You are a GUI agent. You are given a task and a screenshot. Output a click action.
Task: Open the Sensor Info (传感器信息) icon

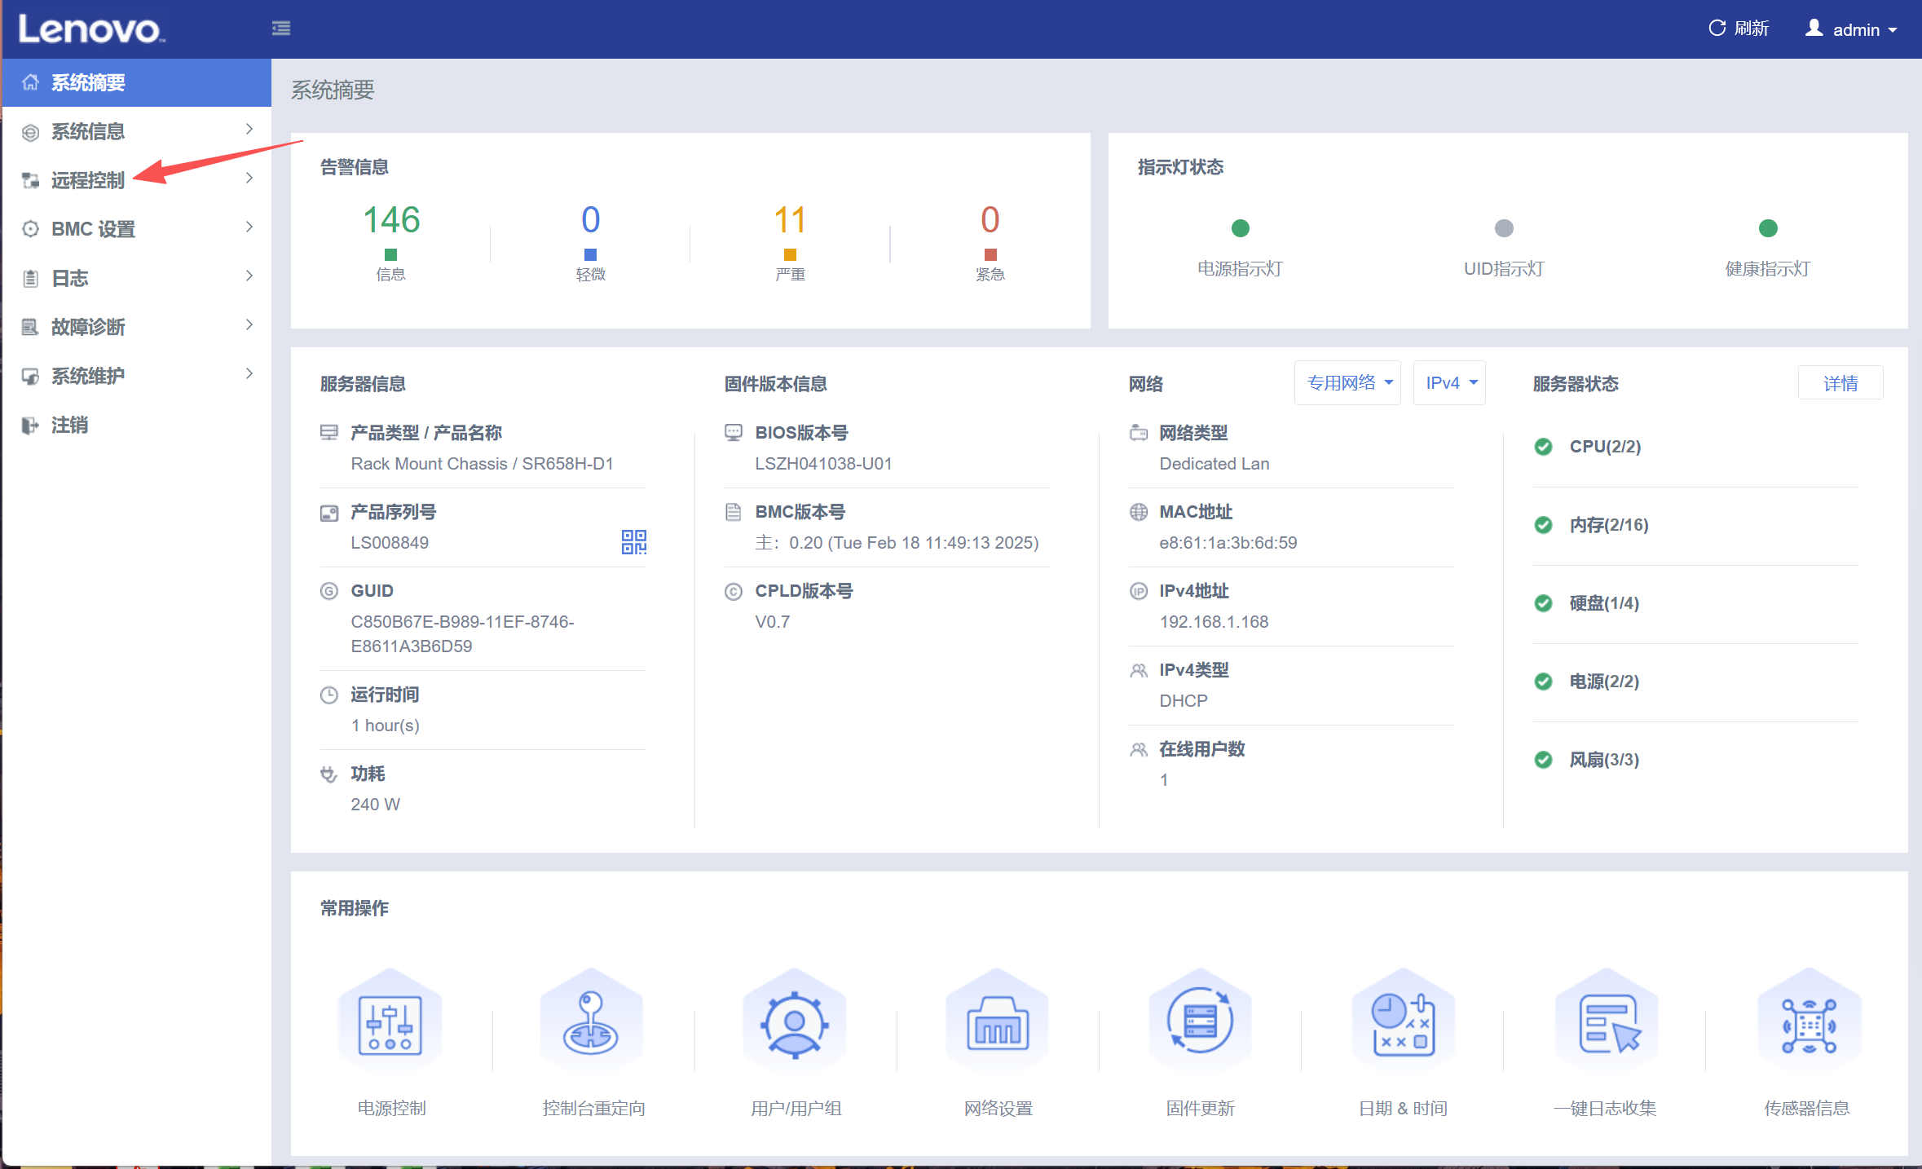[x=1809, y=1023]
